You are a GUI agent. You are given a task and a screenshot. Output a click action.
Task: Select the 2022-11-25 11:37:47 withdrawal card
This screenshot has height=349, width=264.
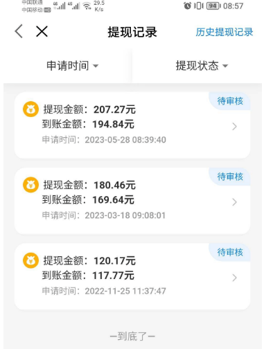click(x=132, y=276)
